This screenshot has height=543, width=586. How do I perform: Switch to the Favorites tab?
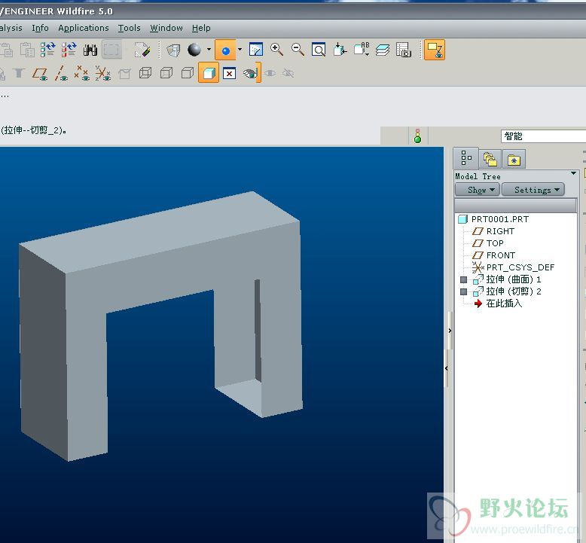click(x=514, y=159)
